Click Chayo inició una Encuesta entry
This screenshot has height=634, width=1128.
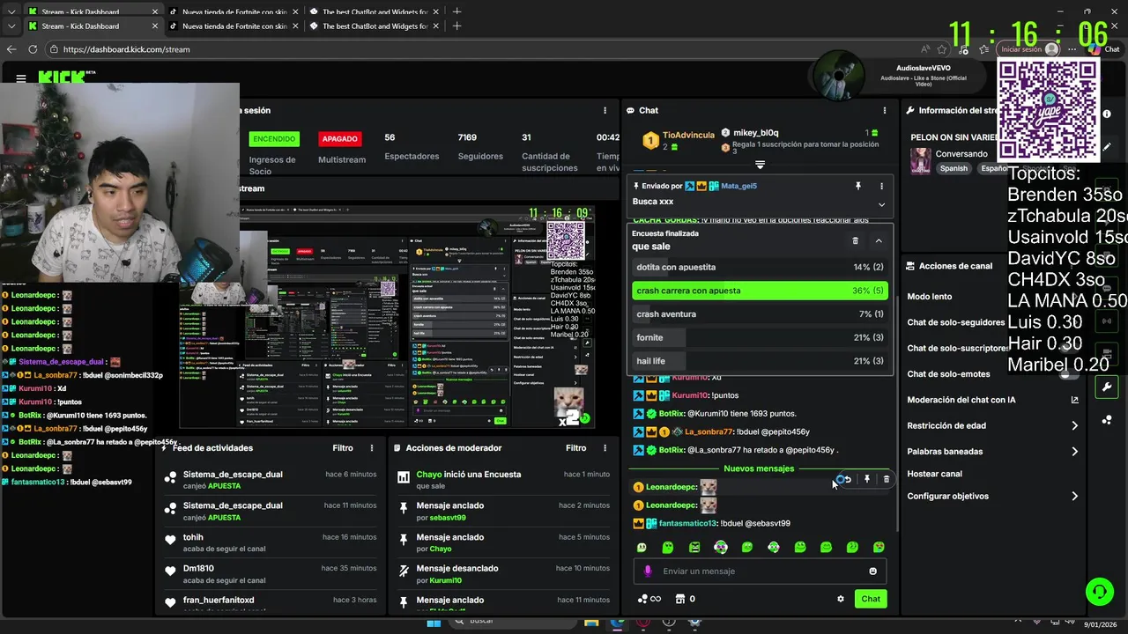[504, 480]
